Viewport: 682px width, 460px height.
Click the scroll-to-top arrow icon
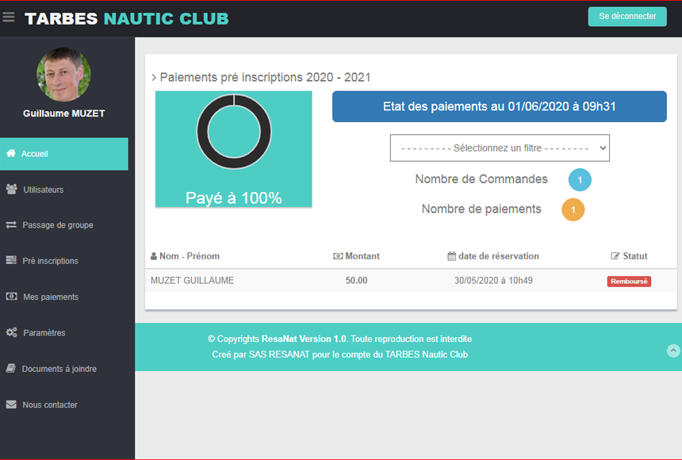click(x=672, y=351)
